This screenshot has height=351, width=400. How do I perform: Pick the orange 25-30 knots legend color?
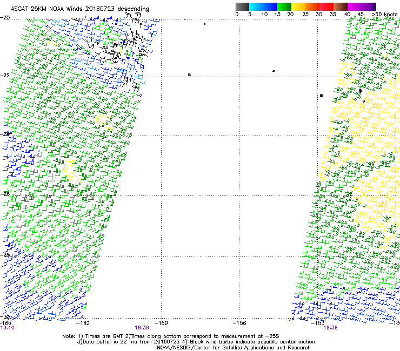312,6
